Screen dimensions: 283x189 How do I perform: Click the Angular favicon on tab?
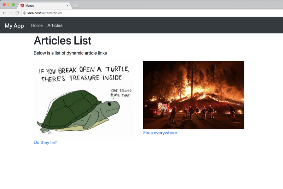22,6
